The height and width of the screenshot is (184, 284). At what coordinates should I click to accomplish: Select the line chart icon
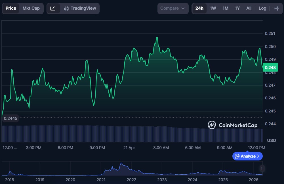tap(53, 8)
